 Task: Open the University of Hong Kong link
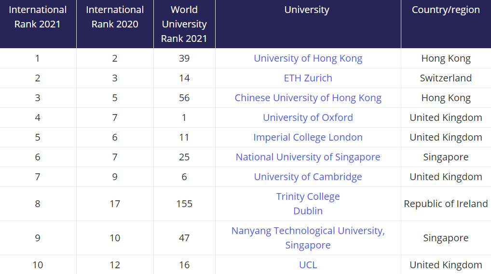point(308,58)
